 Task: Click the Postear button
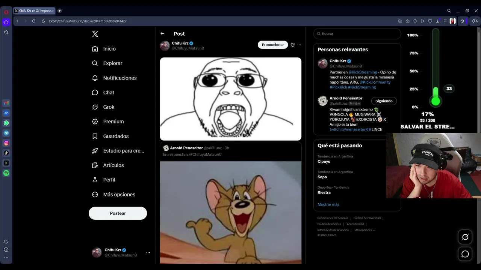pyautogui.click(x=118, y=213)
